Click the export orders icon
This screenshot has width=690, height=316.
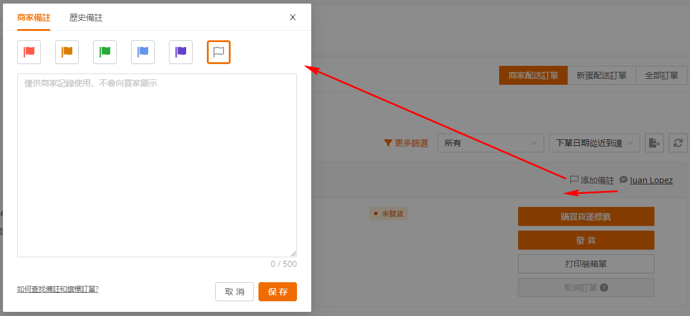(654, 143)
